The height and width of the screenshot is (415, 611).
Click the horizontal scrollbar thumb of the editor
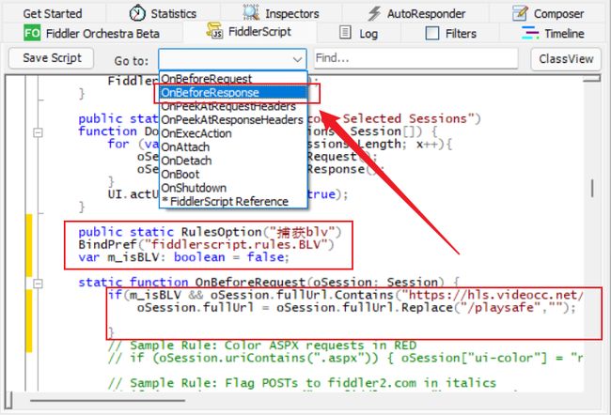coord(107,399)
